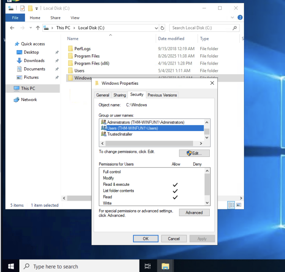Click the Properties quick access toolbar icon
The height and width of the screenshot is (272, 285).
tap(22, 8)
